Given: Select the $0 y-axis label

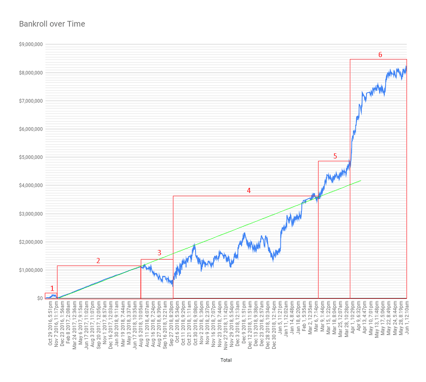Looking at the screenshot, I should 40,298.
